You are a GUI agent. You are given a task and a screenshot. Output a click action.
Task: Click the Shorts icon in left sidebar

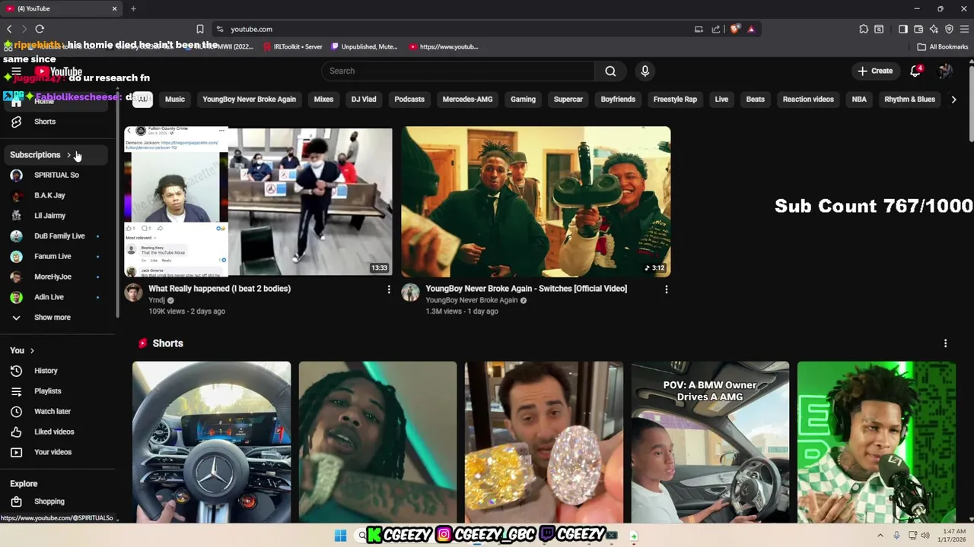[16, 122]
